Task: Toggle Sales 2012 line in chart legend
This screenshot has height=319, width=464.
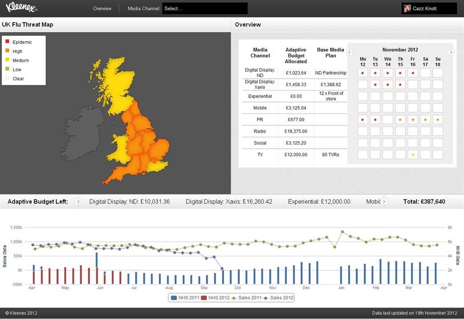Action: [x=279, y=297]
